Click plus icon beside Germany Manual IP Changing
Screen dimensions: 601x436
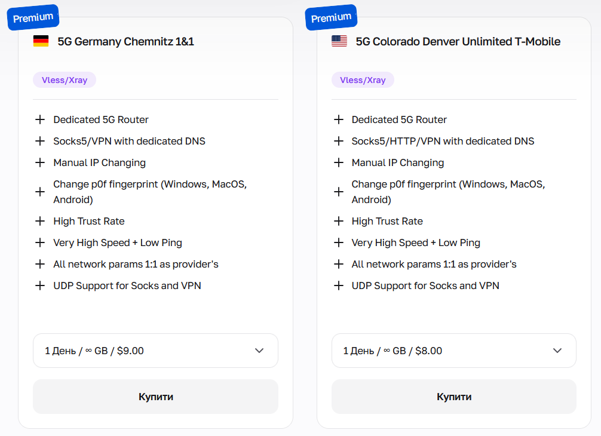(x=40, y=162)
